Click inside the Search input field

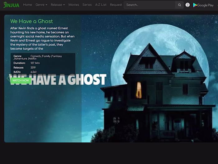click(149, 5)
